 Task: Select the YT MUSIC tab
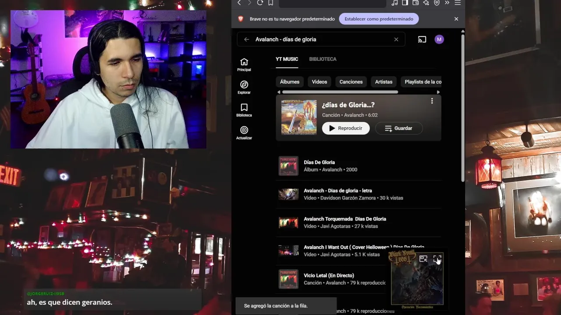point(287,59)
